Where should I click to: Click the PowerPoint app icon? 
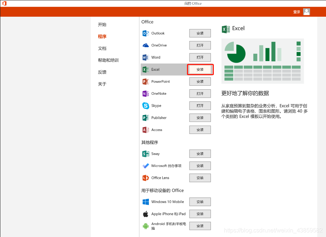tap(146, 82)
